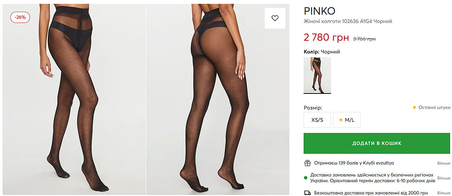This screenshot has height=196, width=452.
Task: Open the back view tights photo
Action: click(217, 99)
